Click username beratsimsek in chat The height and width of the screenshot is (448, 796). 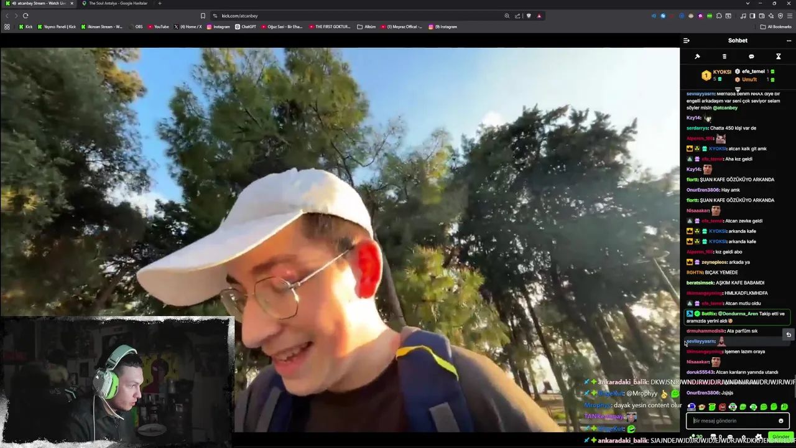click(x=700, y=282)
